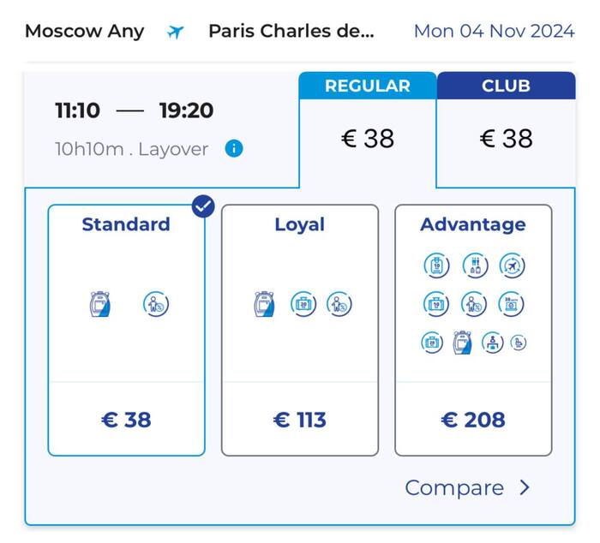Screen dimensions: 600x543
Task: Click the Paris Charles de... destination field
Action: (x=291, y=32)
